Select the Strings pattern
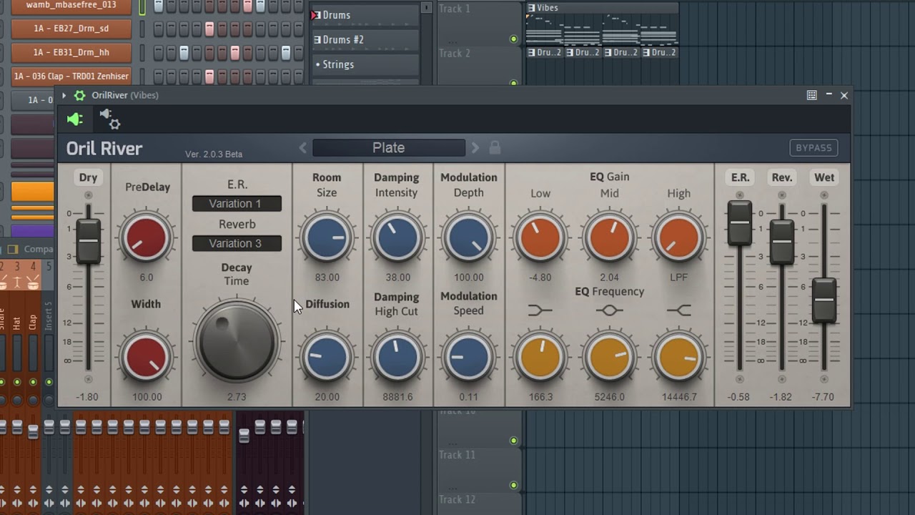 coord(365,64)
